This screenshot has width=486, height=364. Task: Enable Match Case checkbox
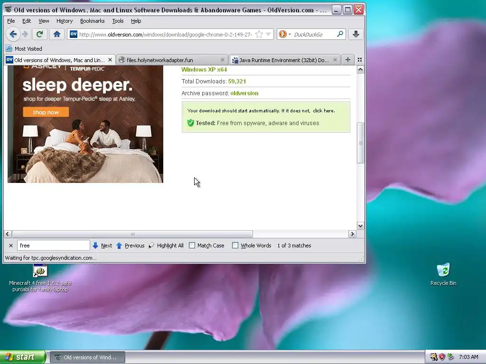192,246
